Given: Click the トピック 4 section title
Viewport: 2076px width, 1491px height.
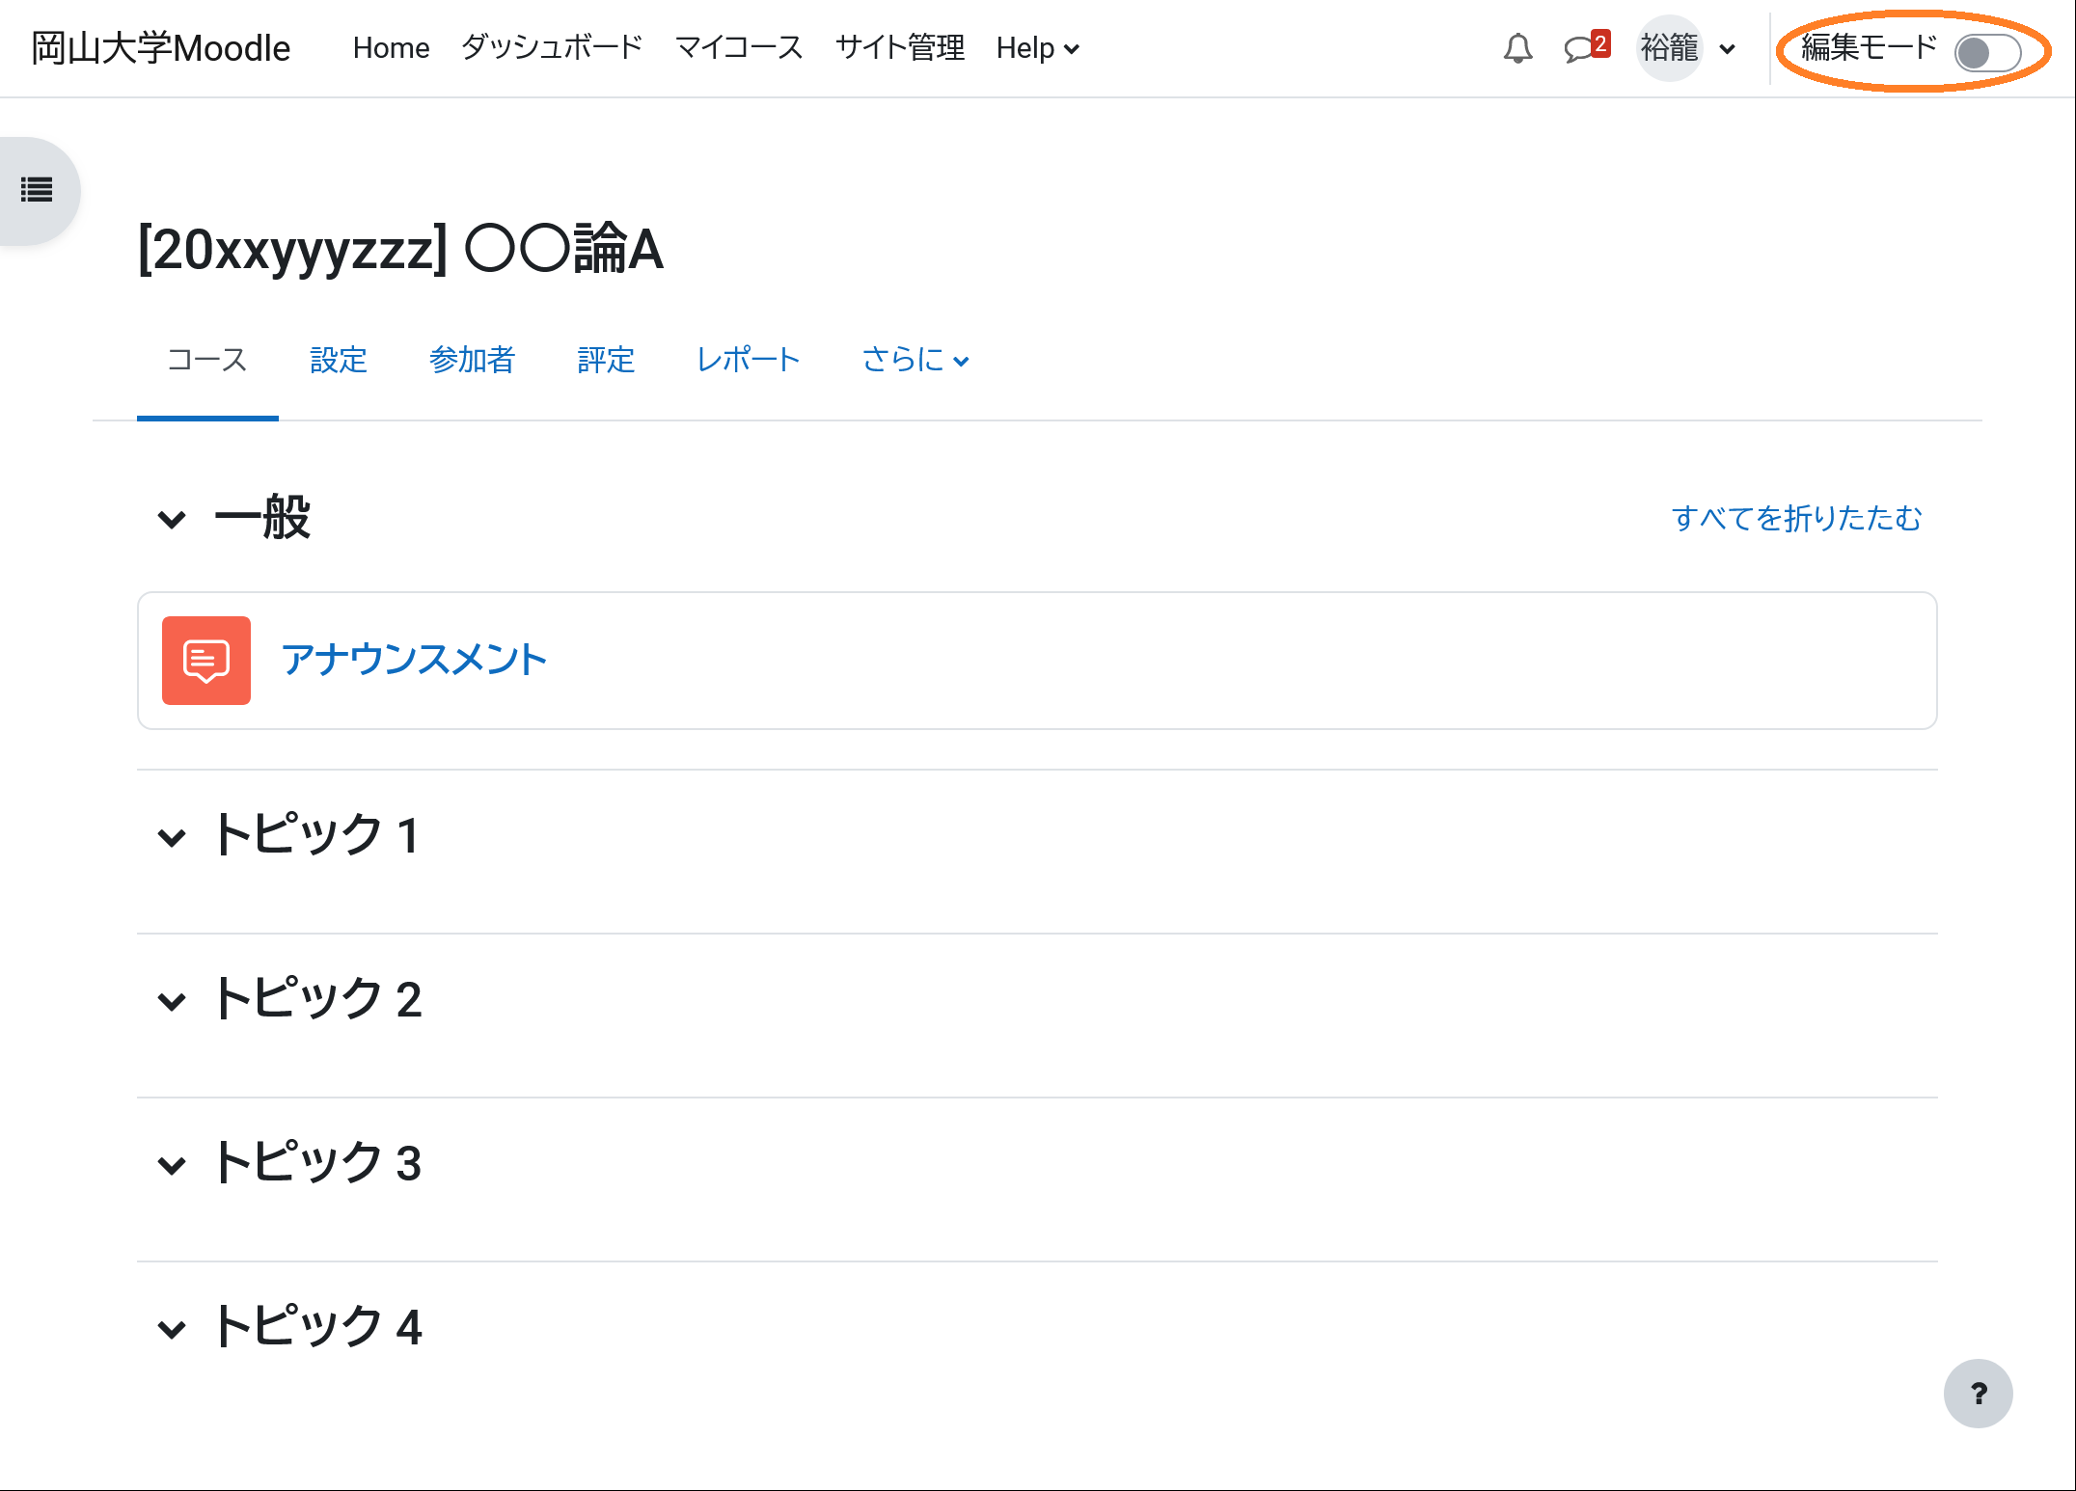Looking at the screenshot, I should click(317, 1327).
